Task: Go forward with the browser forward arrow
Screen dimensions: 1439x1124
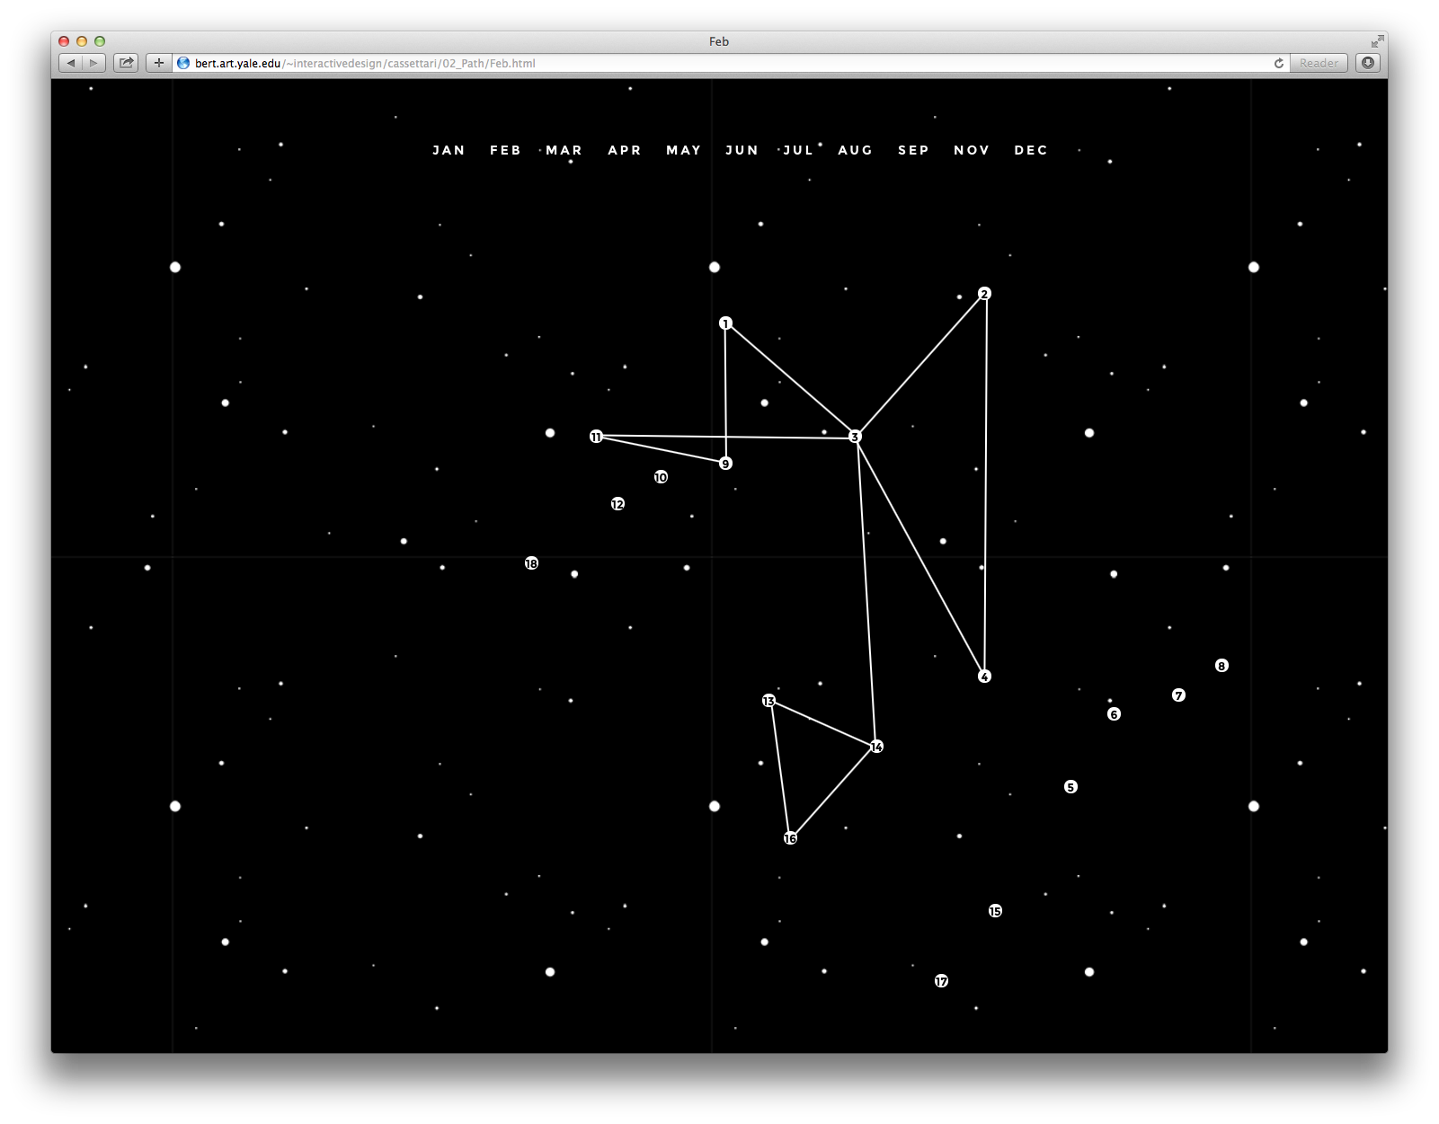Action: (94, 63)
